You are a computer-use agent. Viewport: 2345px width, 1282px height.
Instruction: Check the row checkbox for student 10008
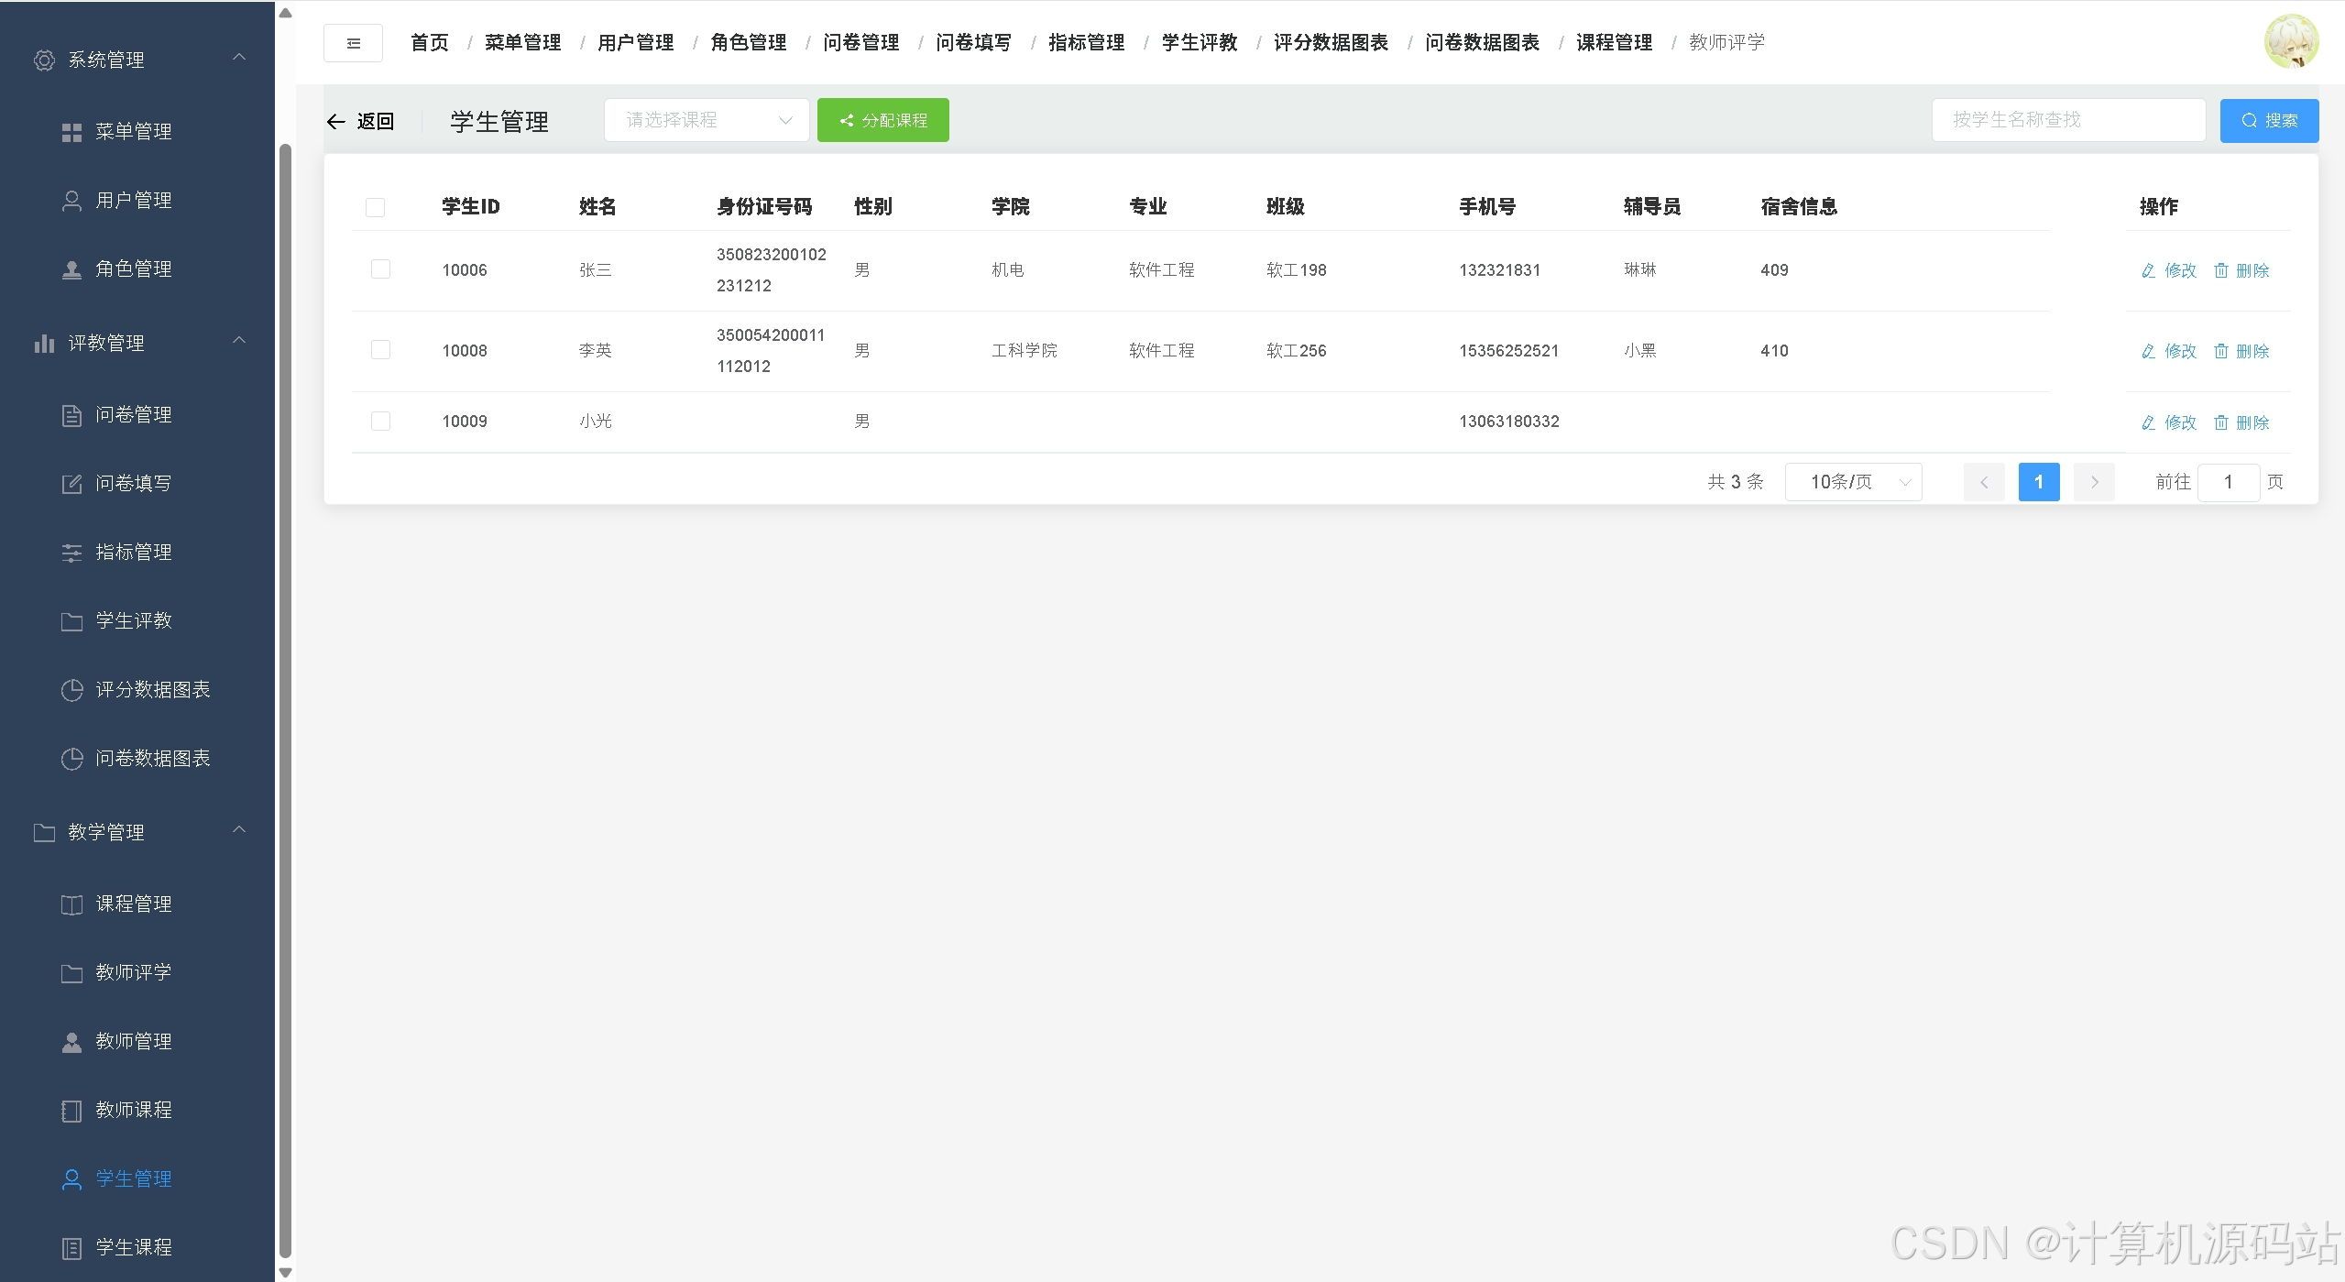(380, 350)
